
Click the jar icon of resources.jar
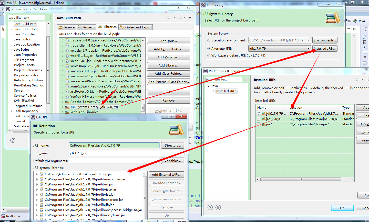[42, 179]
